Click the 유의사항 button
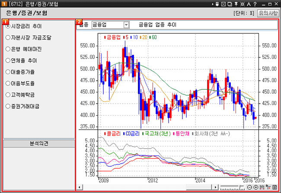The image size is (281, 193). pyautogui.click(x=268, y=13)
